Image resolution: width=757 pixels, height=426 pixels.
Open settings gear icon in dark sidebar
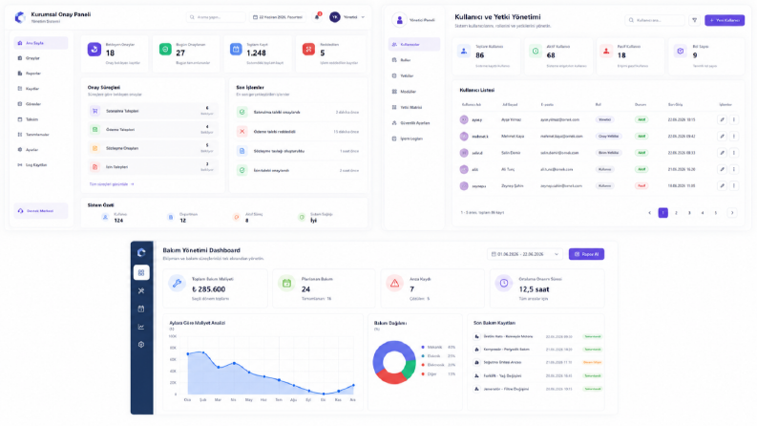tap(141, 345)
